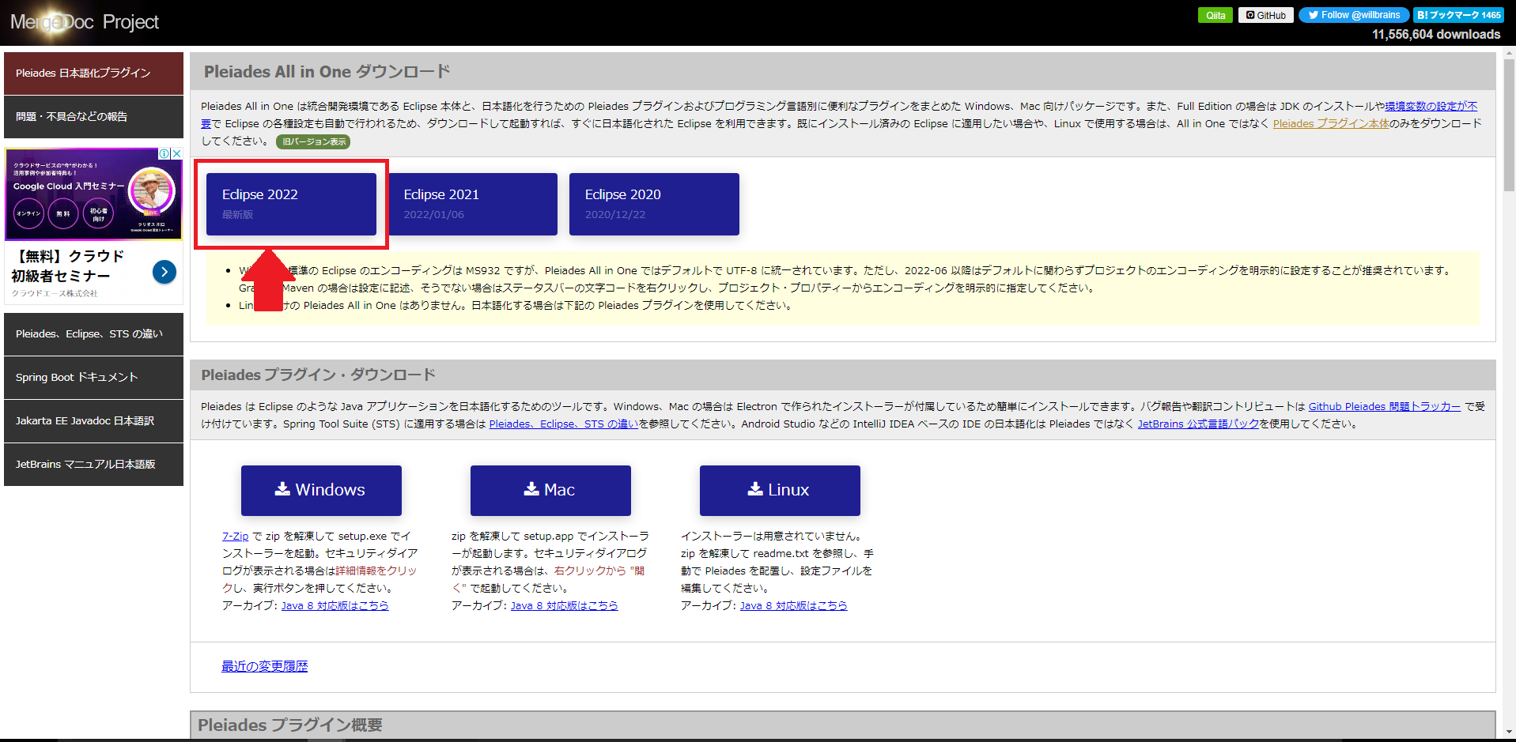Click the scrollbar up arrow
The image size is (1516, 742).
click(1509, 53)
